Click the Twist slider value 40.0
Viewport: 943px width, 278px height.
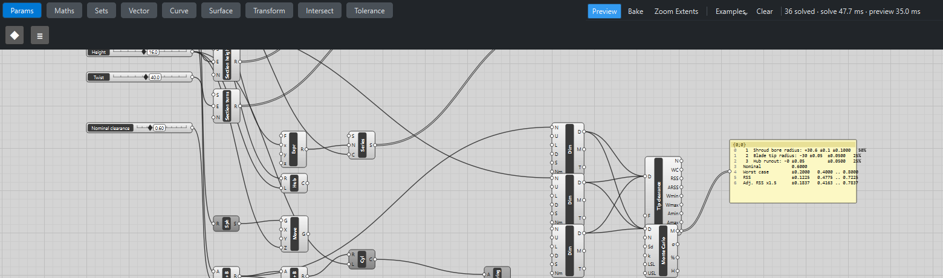coord(155,77)
